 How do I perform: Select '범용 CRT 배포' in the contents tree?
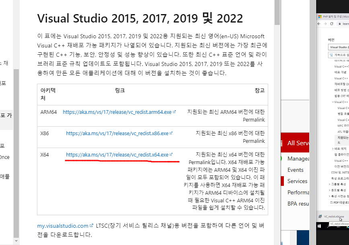pos(341,96)
